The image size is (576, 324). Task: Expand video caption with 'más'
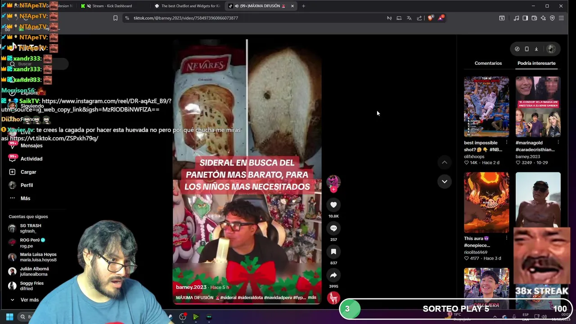point(312,297)
